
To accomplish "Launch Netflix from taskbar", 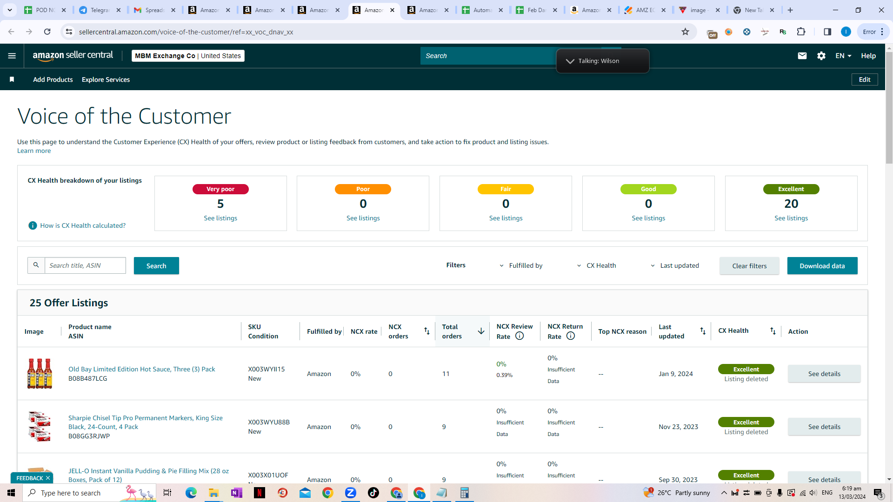I will 260,493.
